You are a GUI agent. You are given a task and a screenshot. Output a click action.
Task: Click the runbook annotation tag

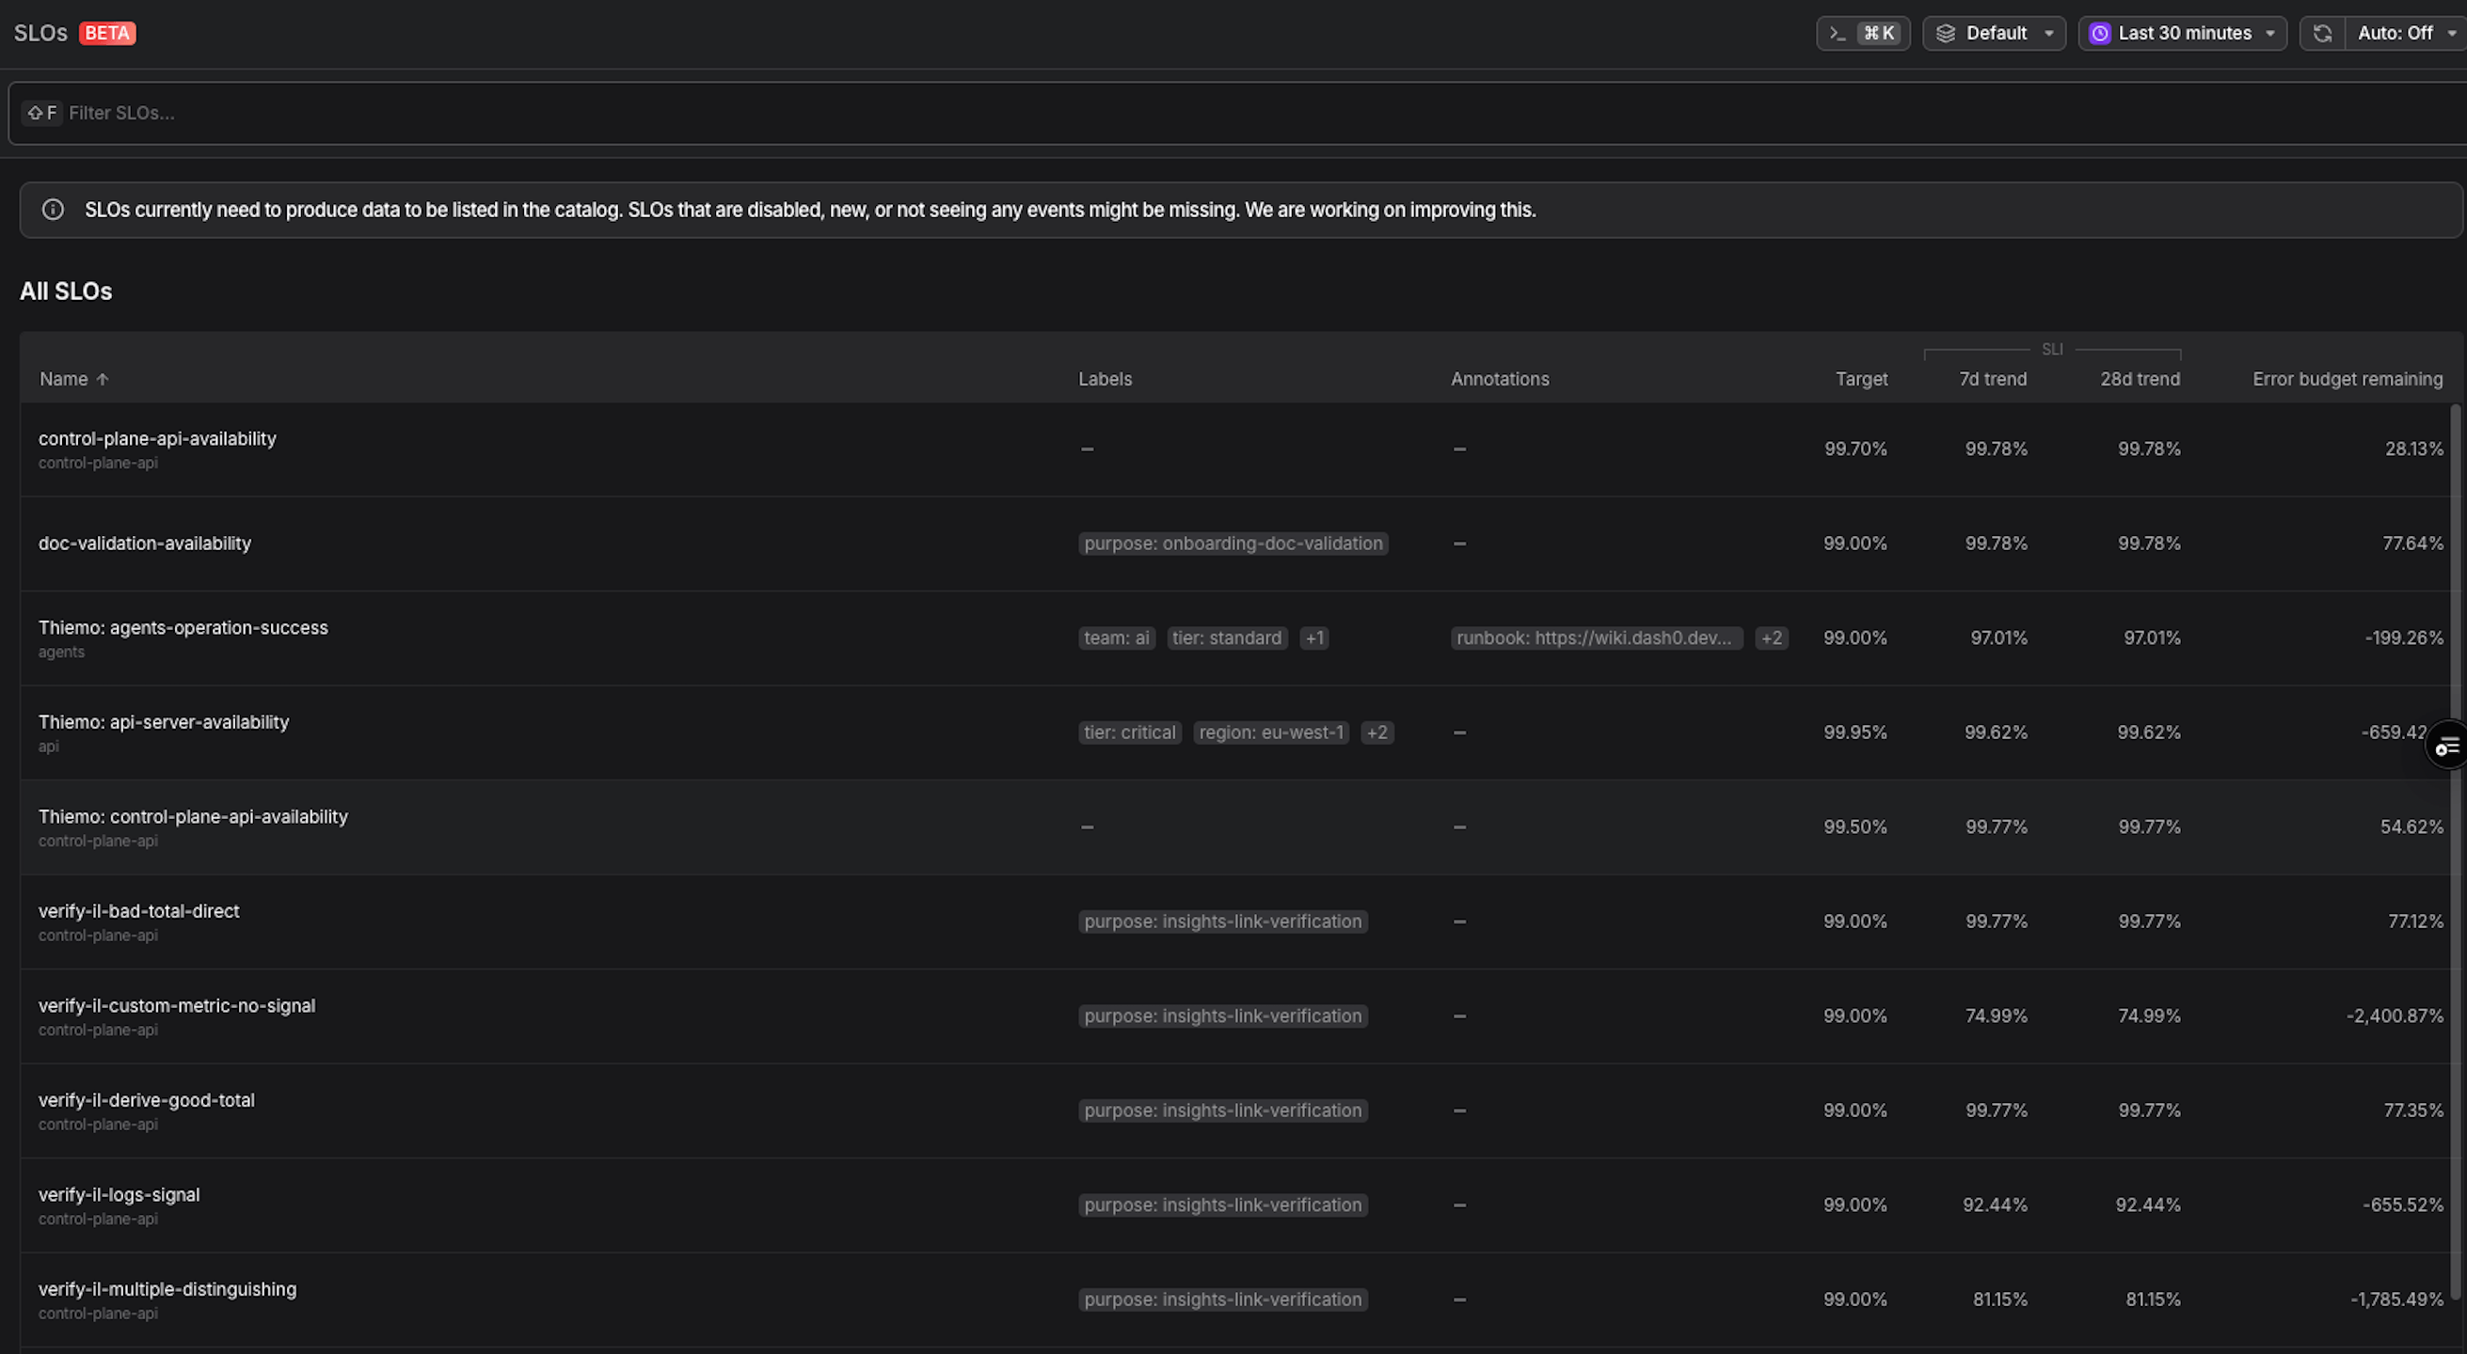[x=1596, y=638]
